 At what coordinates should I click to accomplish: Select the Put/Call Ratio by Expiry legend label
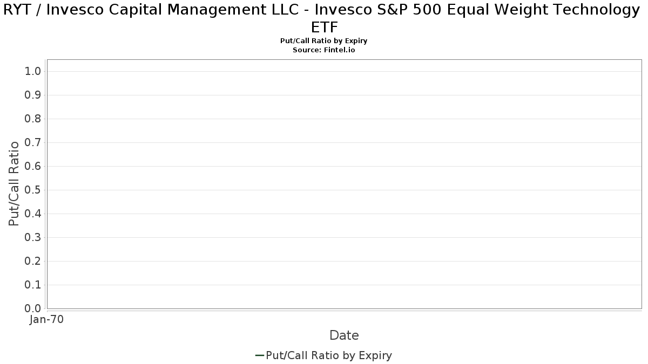(329, 355)
